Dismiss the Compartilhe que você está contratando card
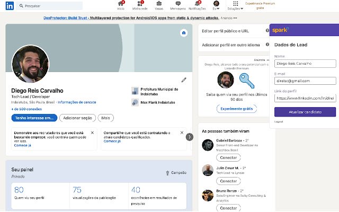339x212 pixels. tap(182, 132)
